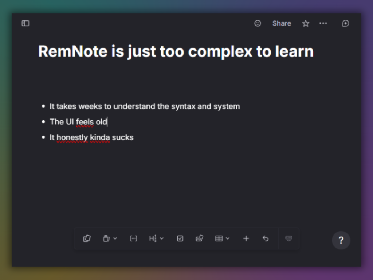
Task: Open the comment icon in the top bar
Action: (345, 23)
